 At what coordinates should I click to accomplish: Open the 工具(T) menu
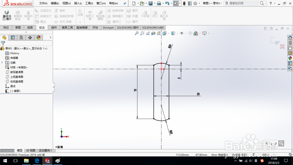(x=89, y=3)
